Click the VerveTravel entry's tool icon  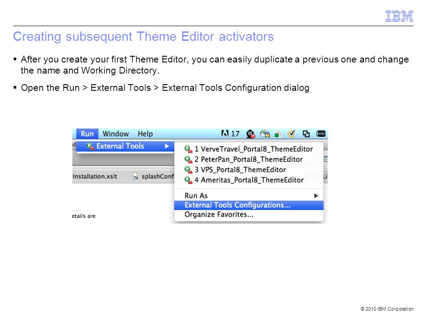[x=188, y=149]
